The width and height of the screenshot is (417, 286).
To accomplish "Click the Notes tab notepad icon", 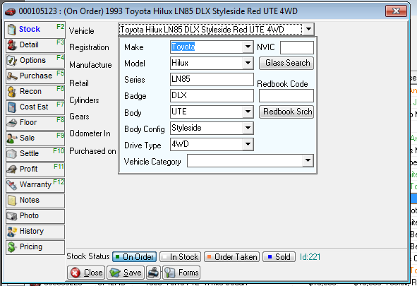I will (x=12, y=201).
